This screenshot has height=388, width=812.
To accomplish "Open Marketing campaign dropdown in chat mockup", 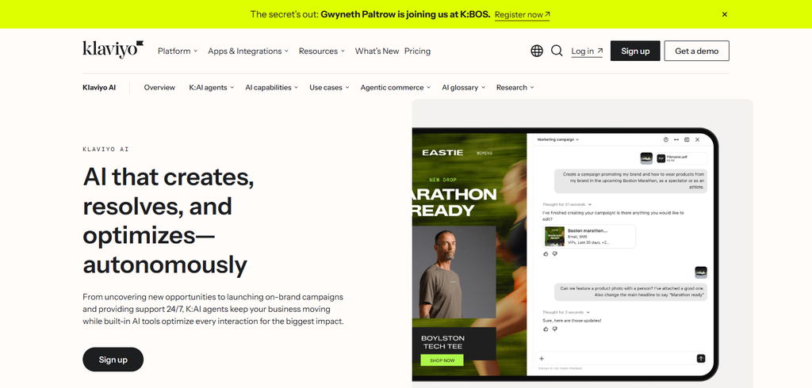I will 557,139.
